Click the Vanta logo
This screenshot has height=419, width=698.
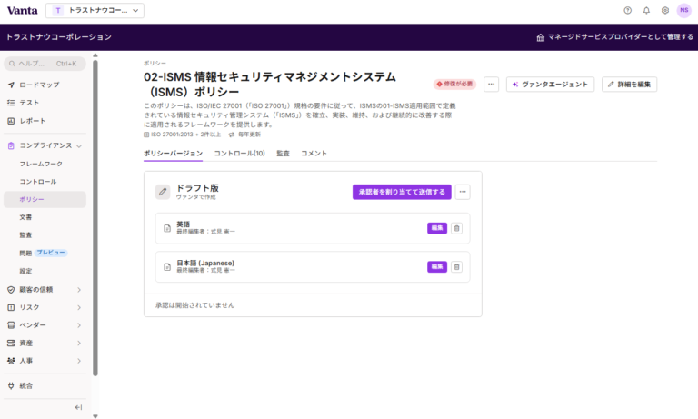tap(22, 10)
